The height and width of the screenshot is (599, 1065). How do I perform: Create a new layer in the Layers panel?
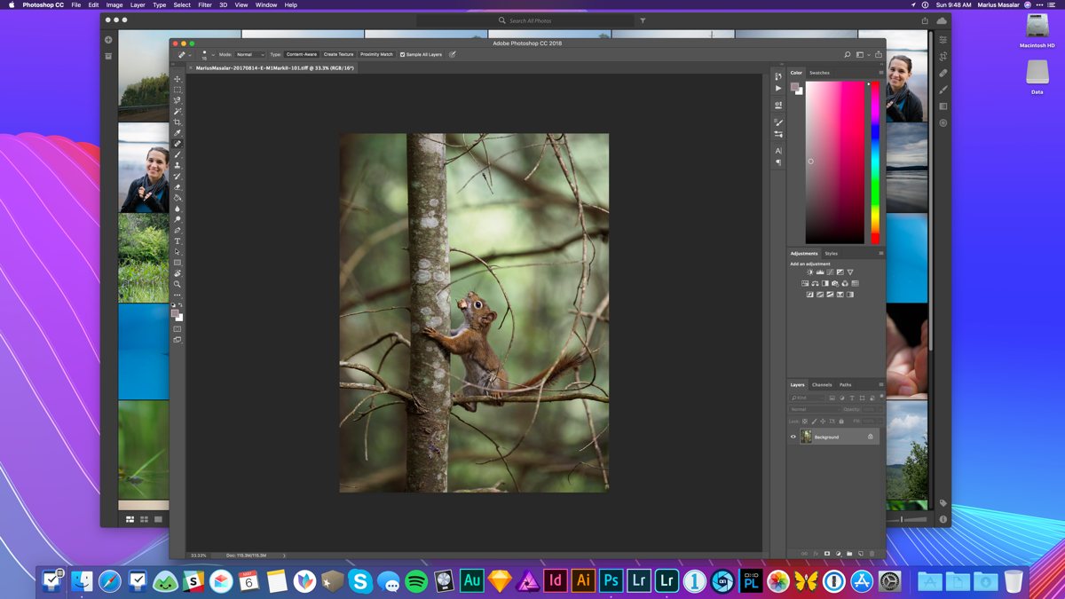(x=860, y=553)
